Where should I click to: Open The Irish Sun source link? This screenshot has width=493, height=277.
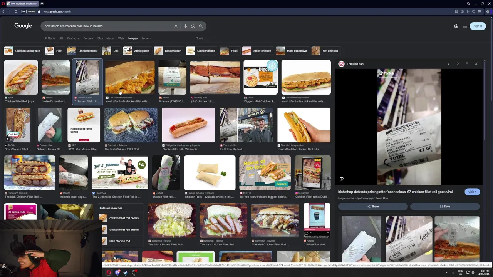pos(351,64)
